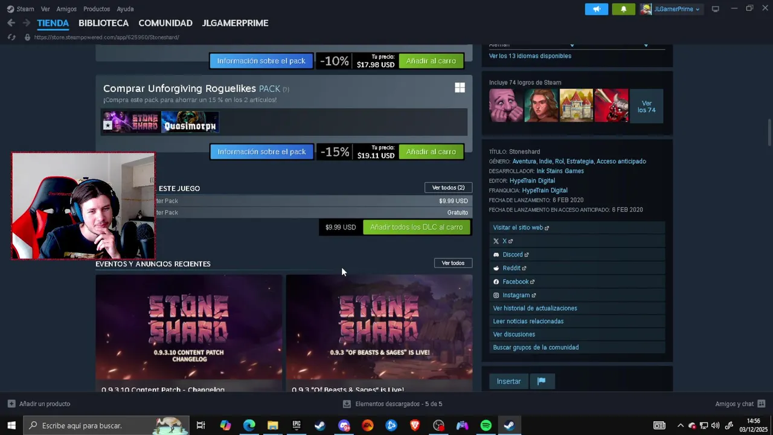Click Añadir todos los DLC al carro
The height and width of the screenshot is (435, 773).
point(417,227)
